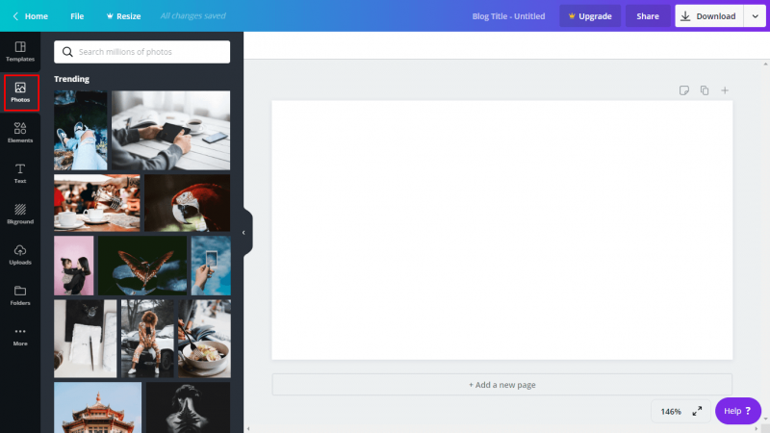Open the Bkground panel
The height and width of the screenshot is (433, 770).
point(20,214)
